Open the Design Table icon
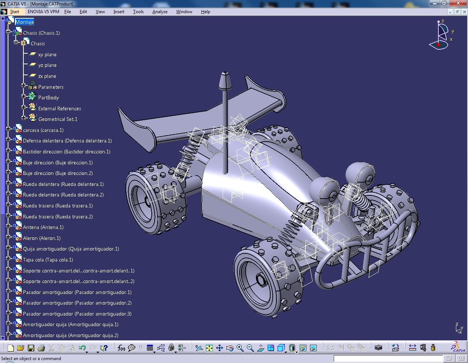 pyautogui.click(x=150, y=348)
